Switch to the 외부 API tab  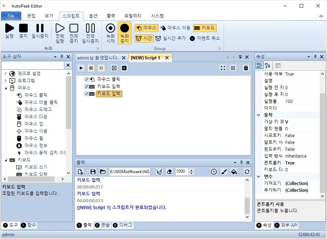point(286,225)
